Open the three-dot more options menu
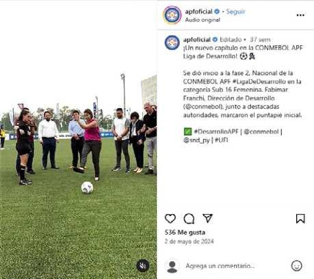 click(x=300, y=15)
